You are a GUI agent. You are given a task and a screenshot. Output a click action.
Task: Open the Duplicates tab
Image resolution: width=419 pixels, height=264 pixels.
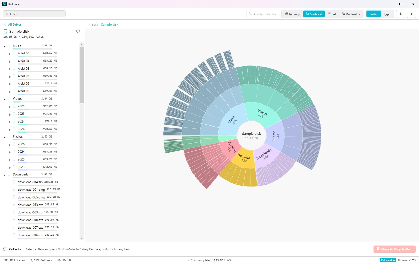click(351, 14)
